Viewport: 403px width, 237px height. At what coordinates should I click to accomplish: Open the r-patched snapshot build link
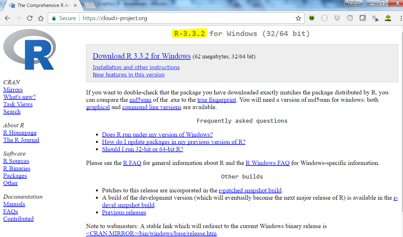[250, 190]
